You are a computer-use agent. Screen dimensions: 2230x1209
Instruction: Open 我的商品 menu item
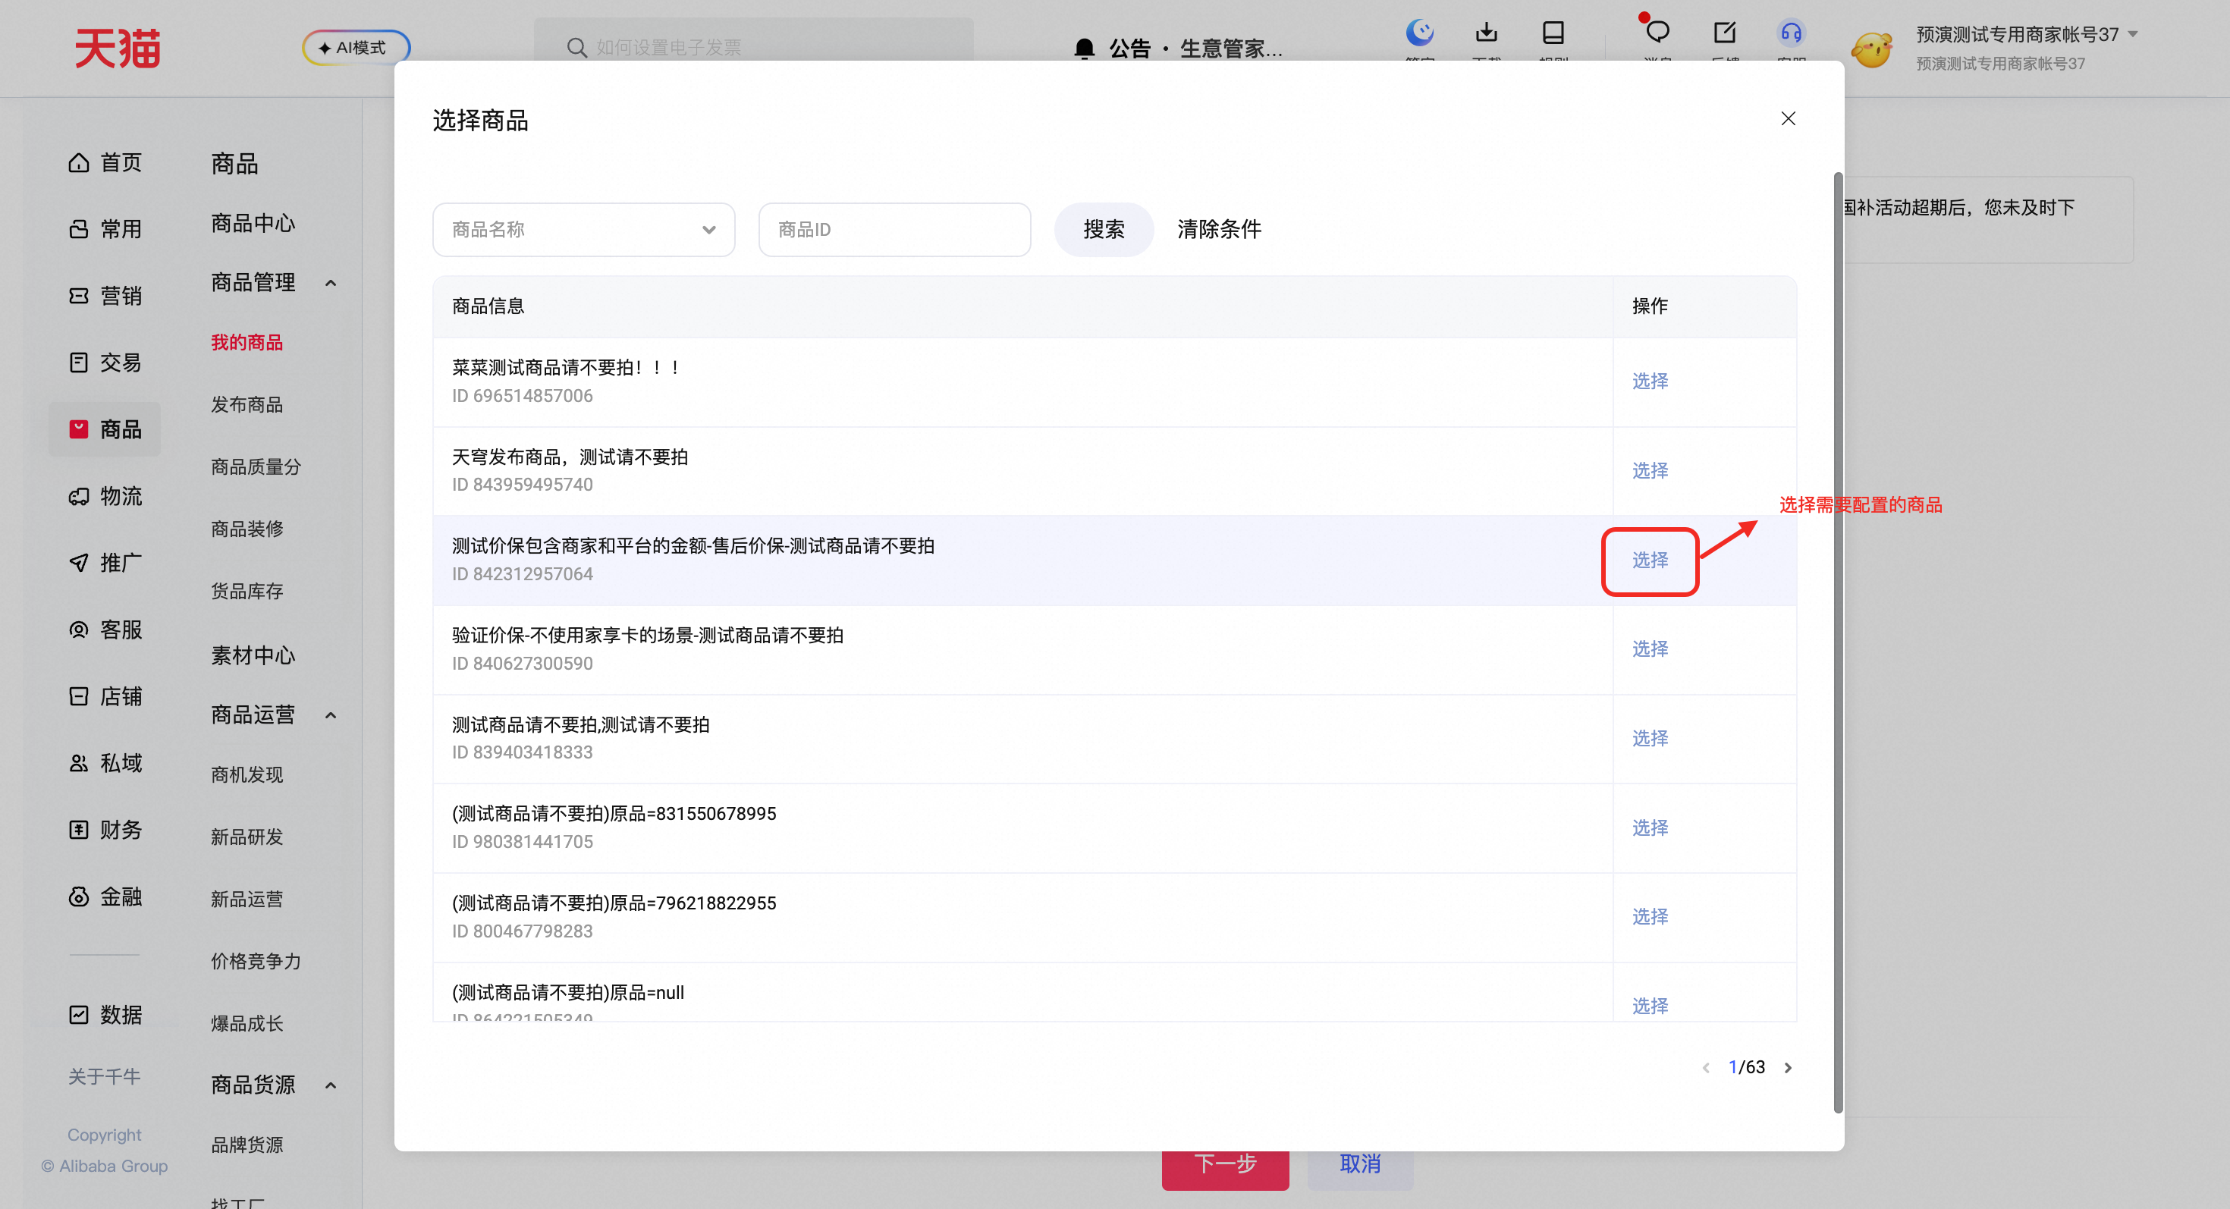pos(247,343)
